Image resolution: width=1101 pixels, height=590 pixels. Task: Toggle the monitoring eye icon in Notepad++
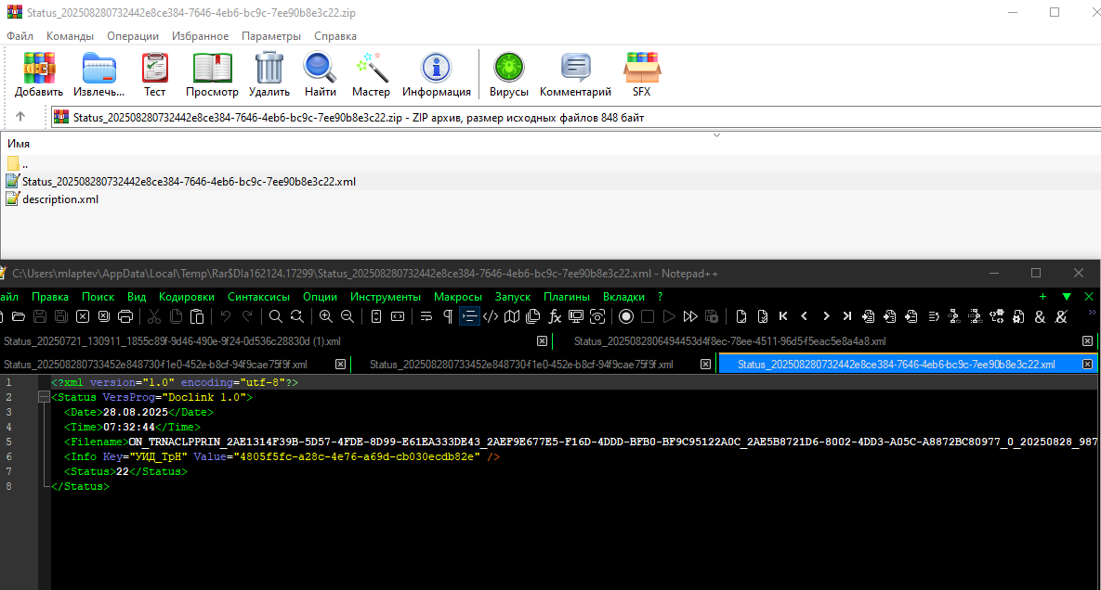[597, 316]
